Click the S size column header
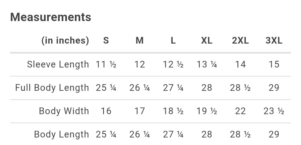 tap(106, 41)
